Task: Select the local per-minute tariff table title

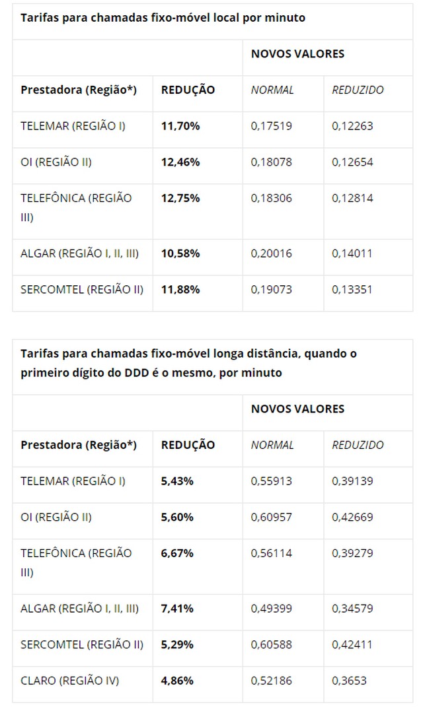Action: 163,18
